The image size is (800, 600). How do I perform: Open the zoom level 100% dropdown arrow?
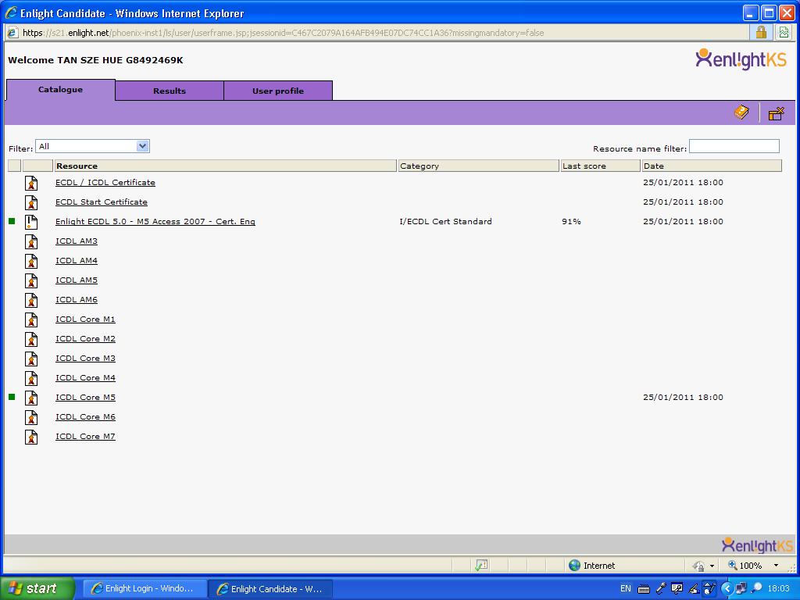[x=776, y=566]
